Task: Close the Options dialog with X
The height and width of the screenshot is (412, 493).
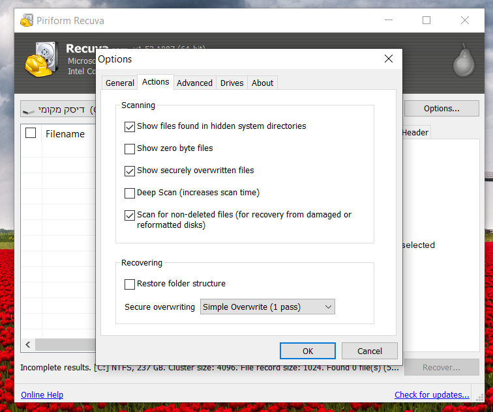Action: point(389,59)
